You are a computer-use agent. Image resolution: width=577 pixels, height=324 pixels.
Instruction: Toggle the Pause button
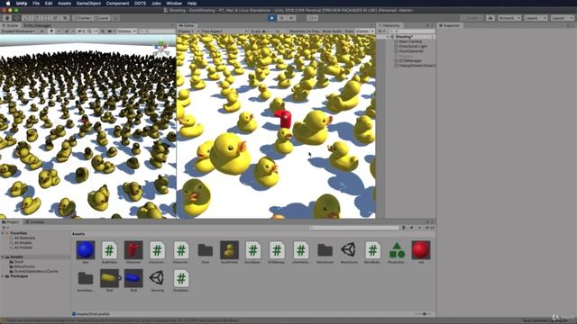click(281, 18)
